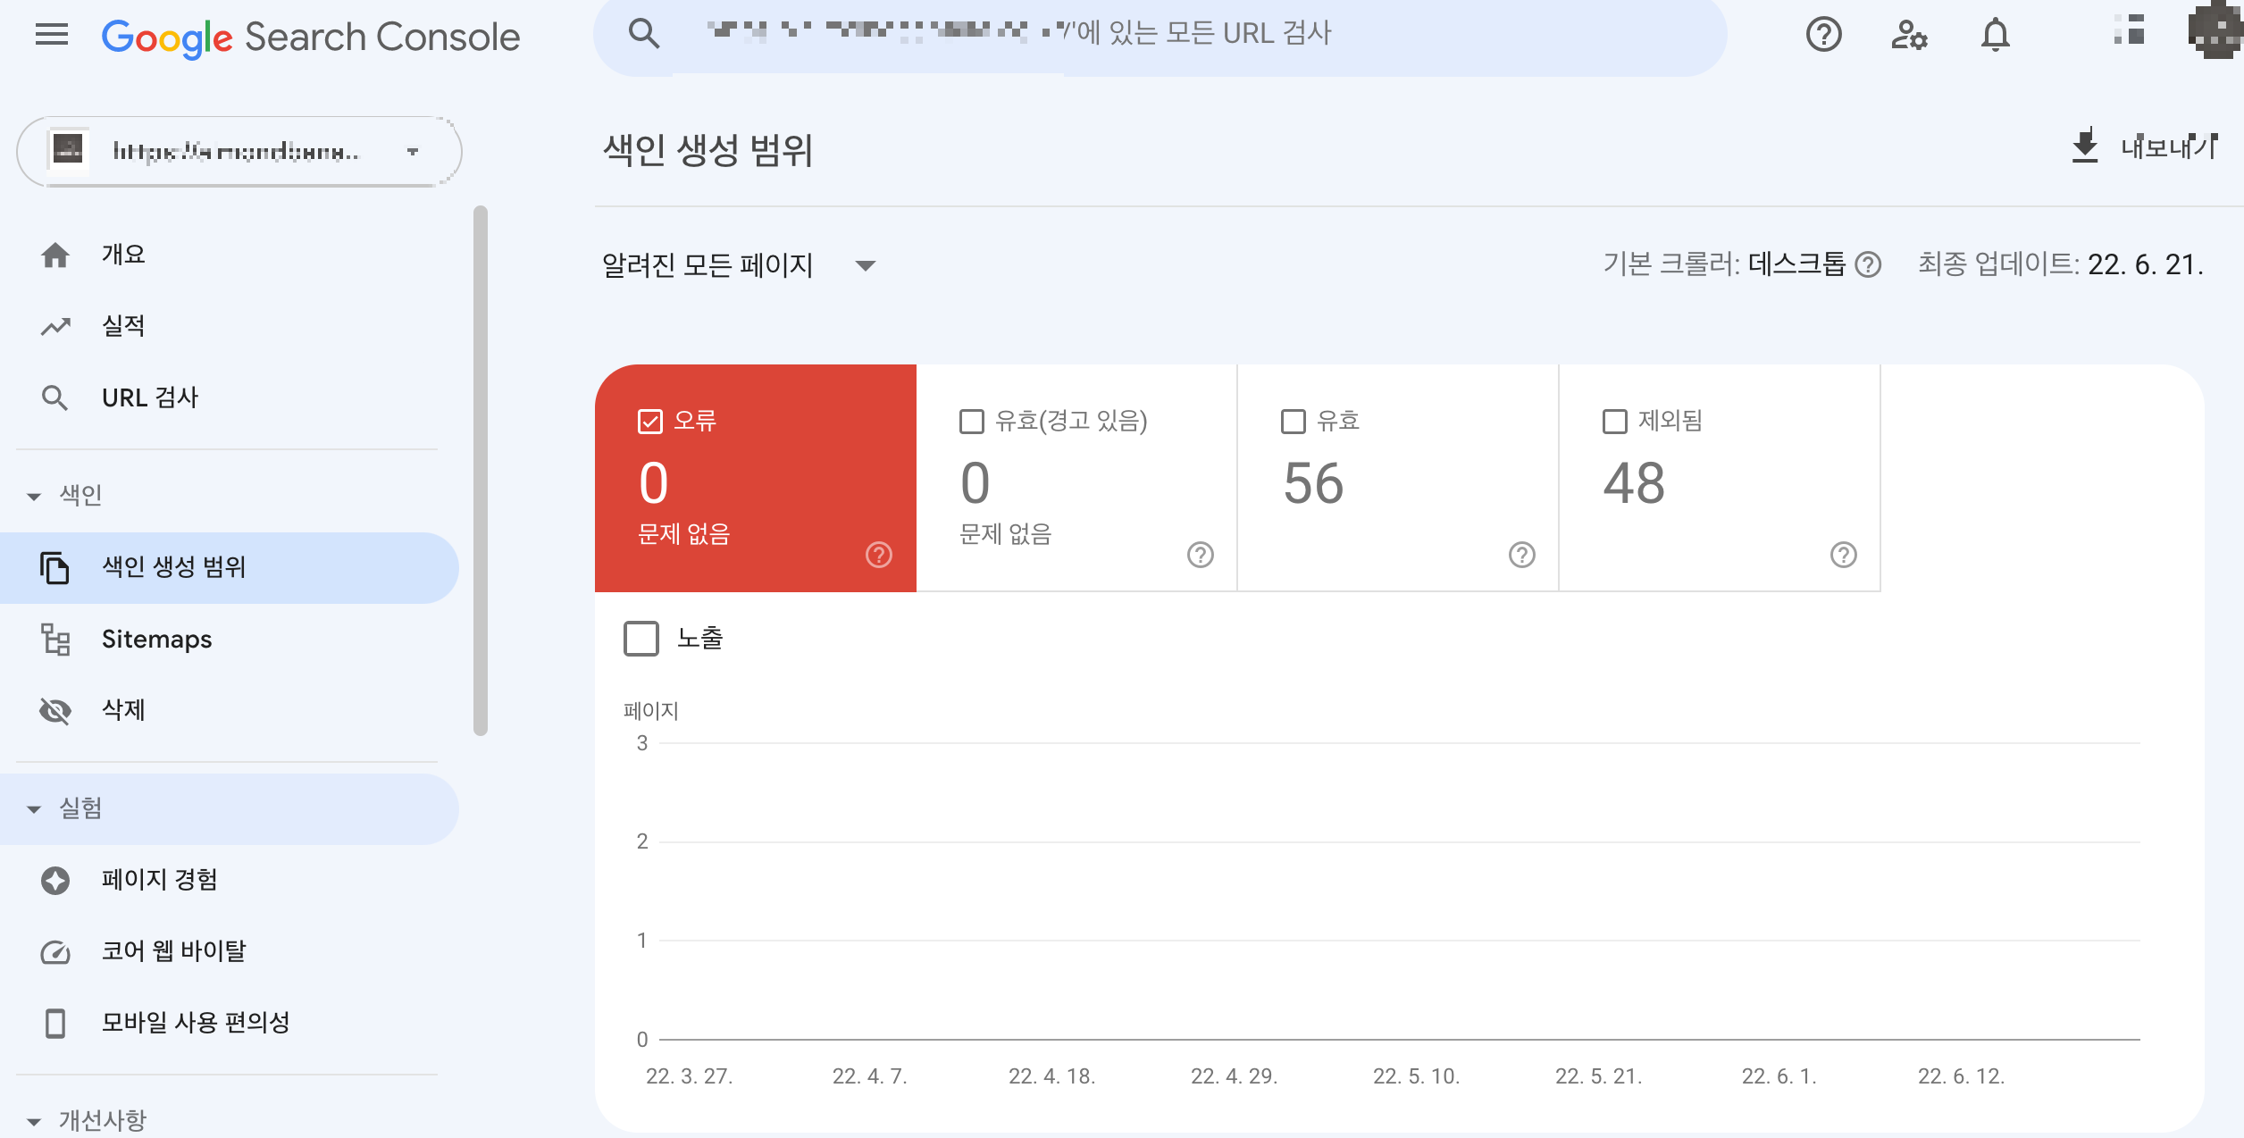Open users and settings icon
The height and width of the screenshot is (1138, 2244).
click(x=1909, y=35)
